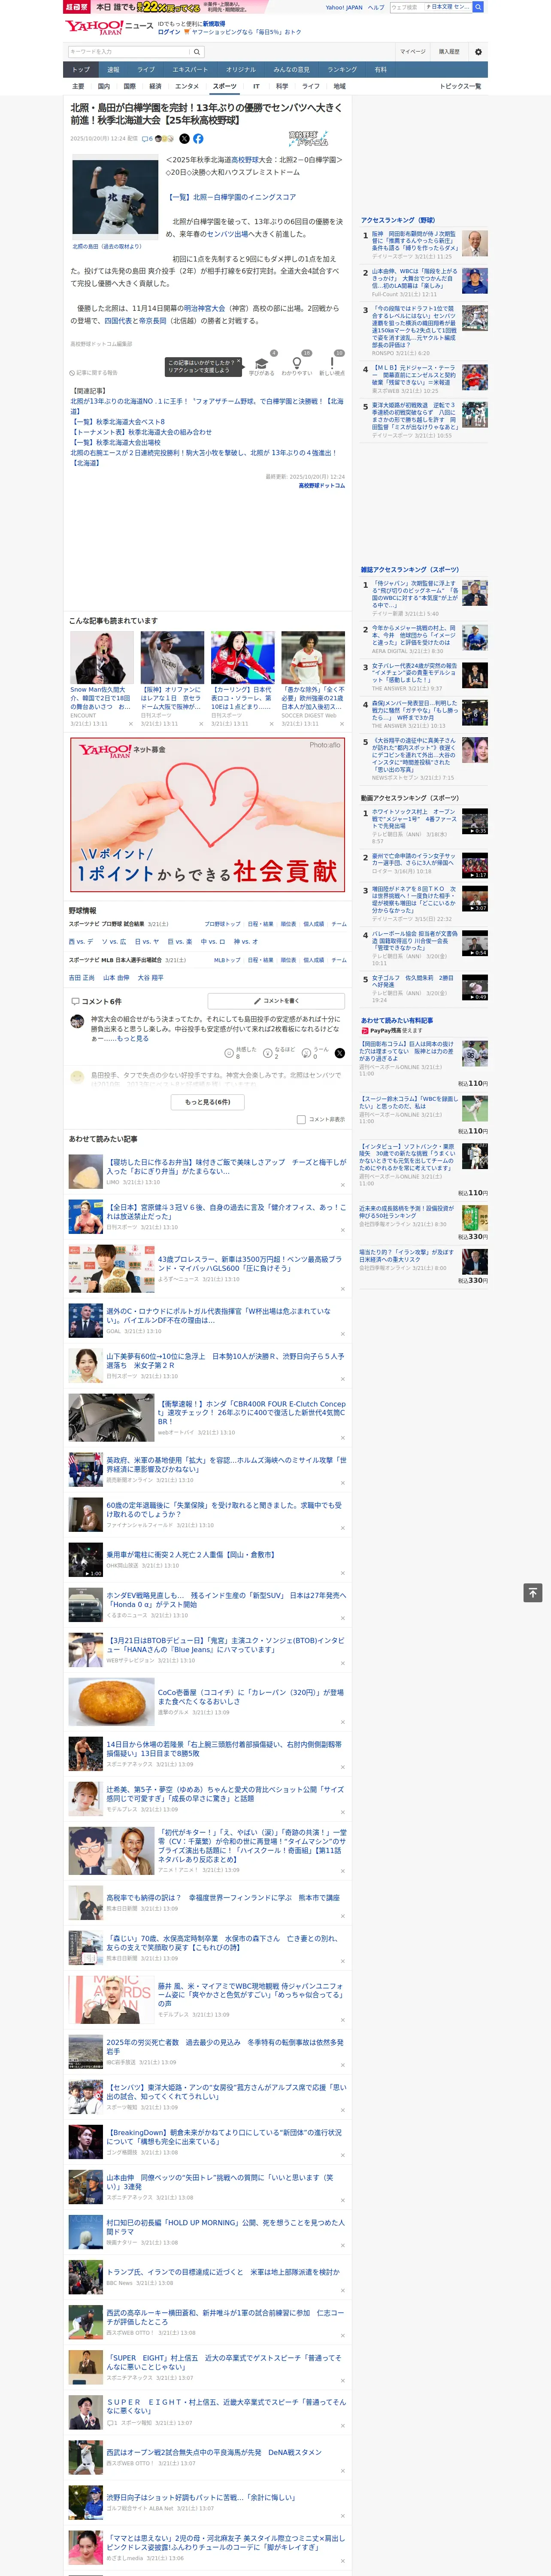The width and height of the screenshot is (551, 2576).
Task: Open MLBトップ link
Action: point(227,959)
